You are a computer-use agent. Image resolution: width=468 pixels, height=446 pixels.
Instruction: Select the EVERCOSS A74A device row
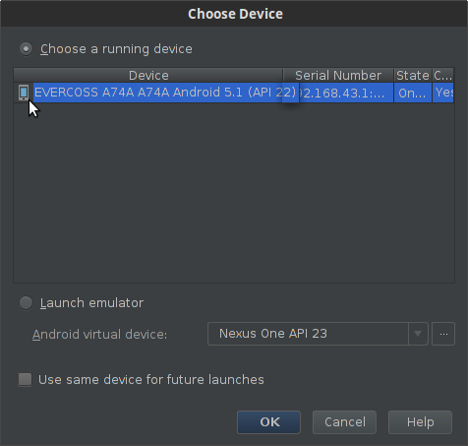[234, 93]
